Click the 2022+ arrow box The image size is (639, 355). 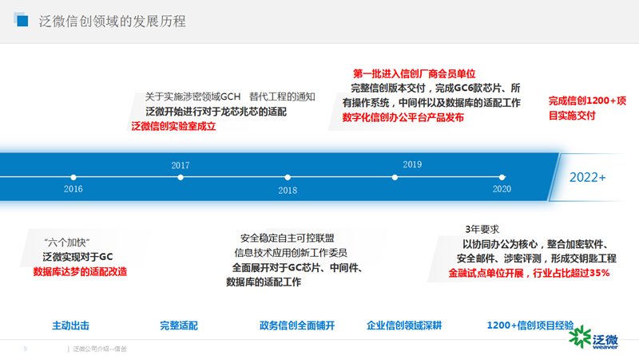coord(587,177)
